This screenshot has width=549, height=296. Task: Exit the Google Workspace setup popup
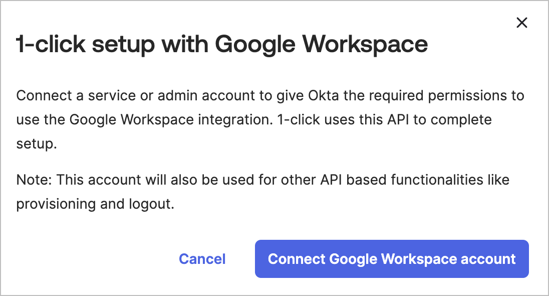522,23
